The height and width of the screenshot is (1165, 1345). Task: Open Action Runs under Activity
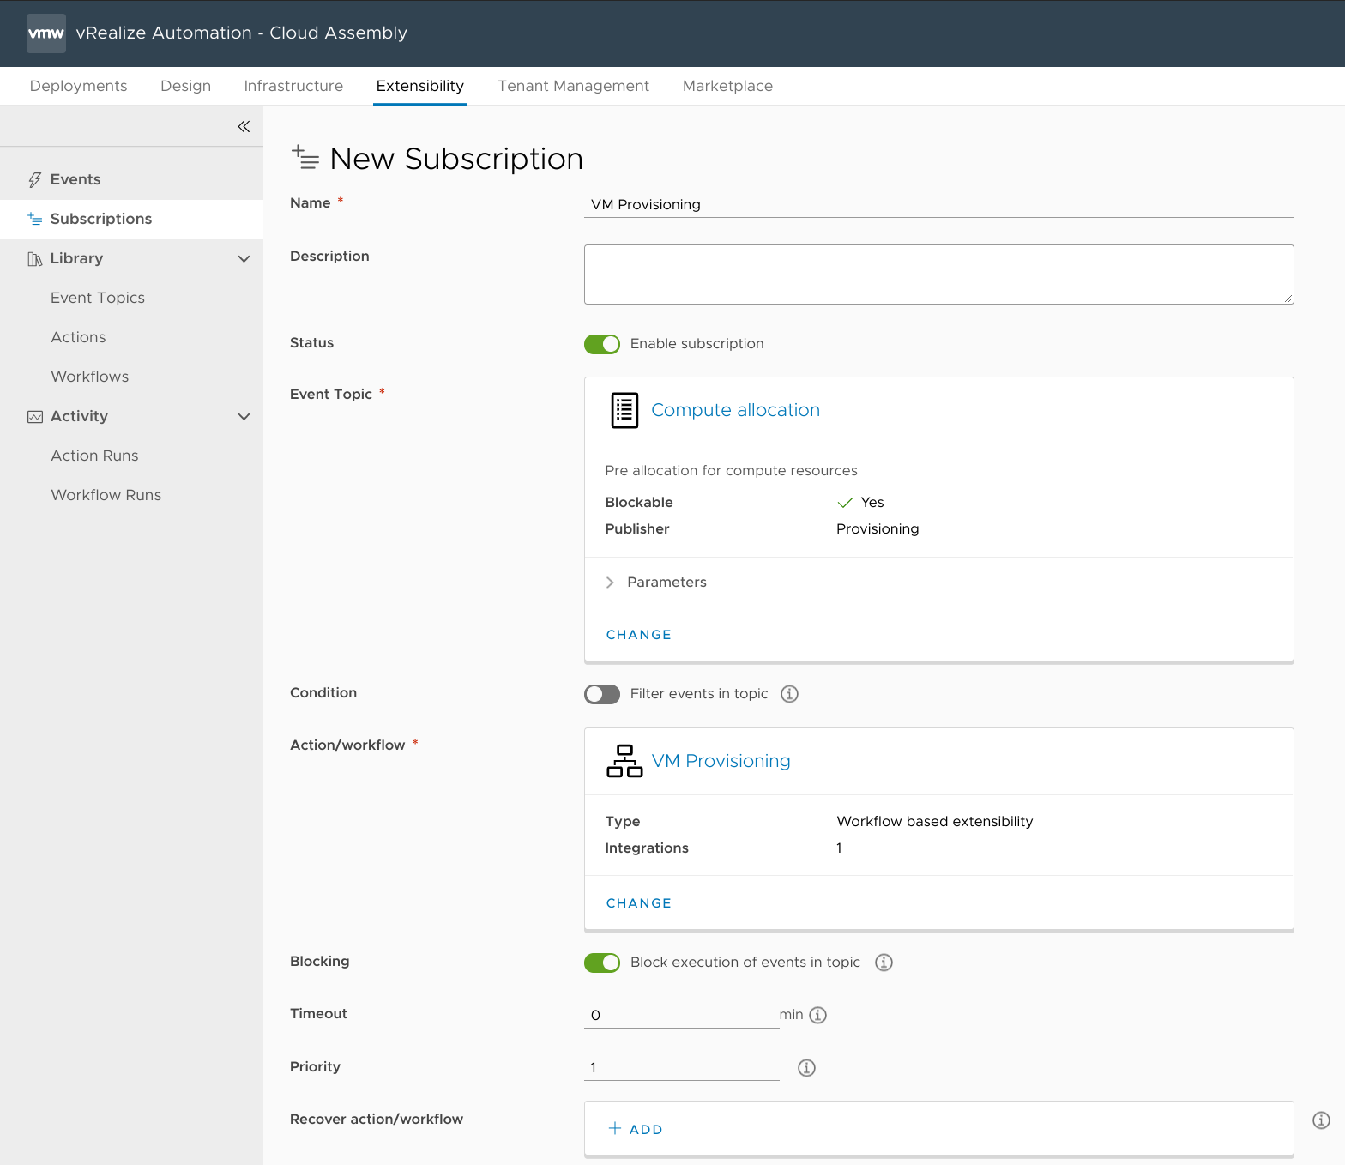[94, 456]
